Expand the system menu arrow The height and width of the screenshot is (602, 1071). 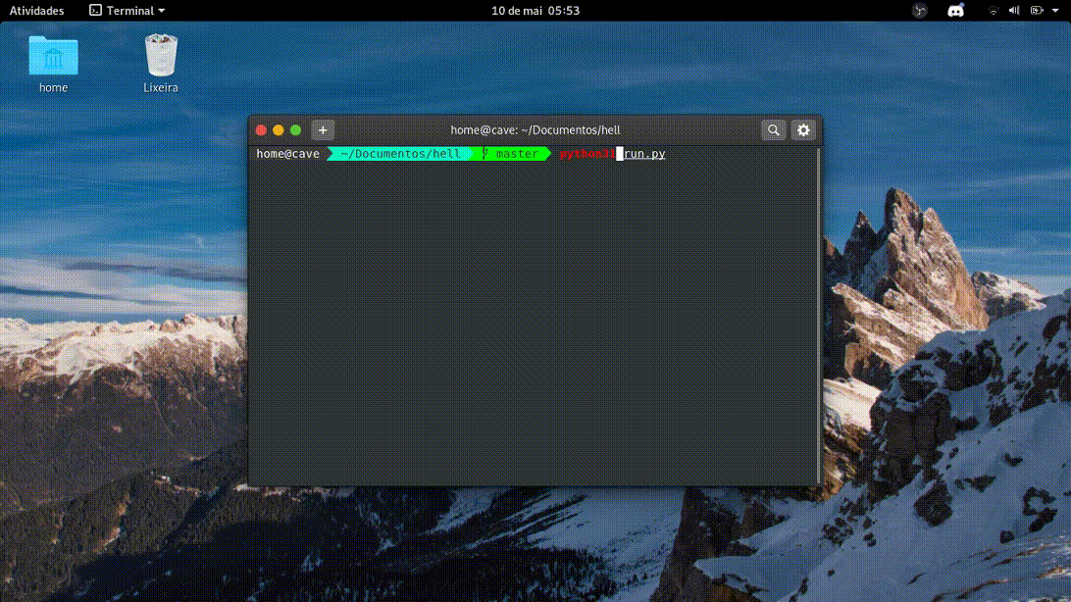point(1055,11)
